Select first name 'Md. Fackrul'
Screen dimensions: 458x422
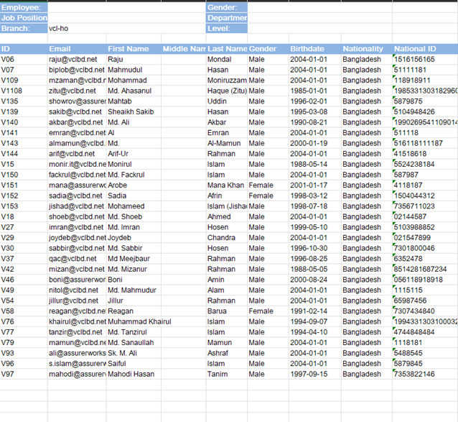134,175
